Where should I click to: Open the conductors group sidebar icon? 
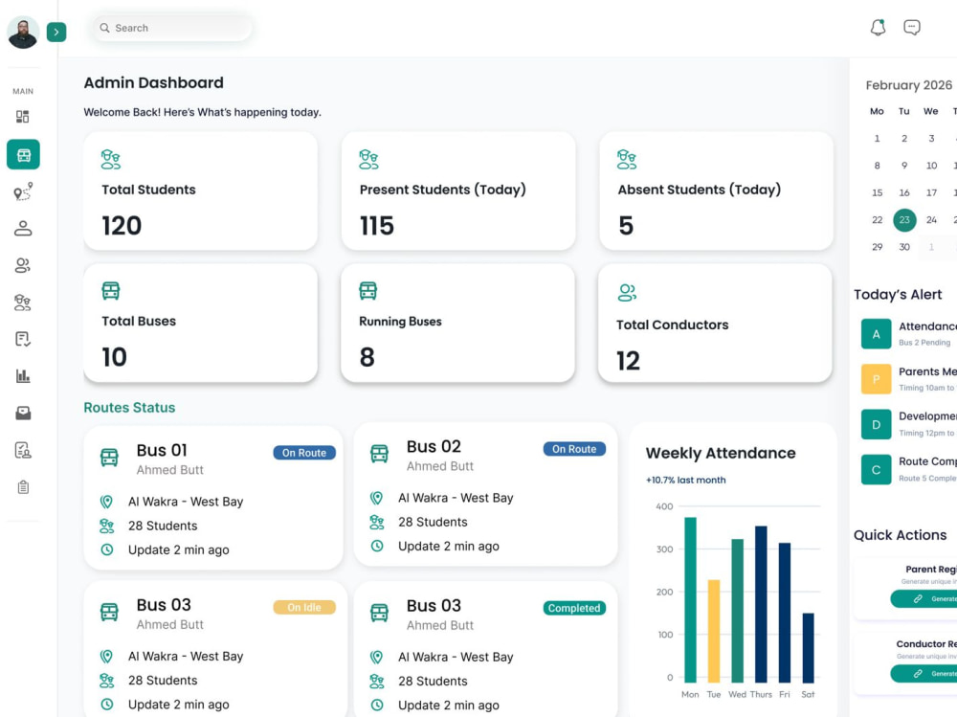[23, 265]
